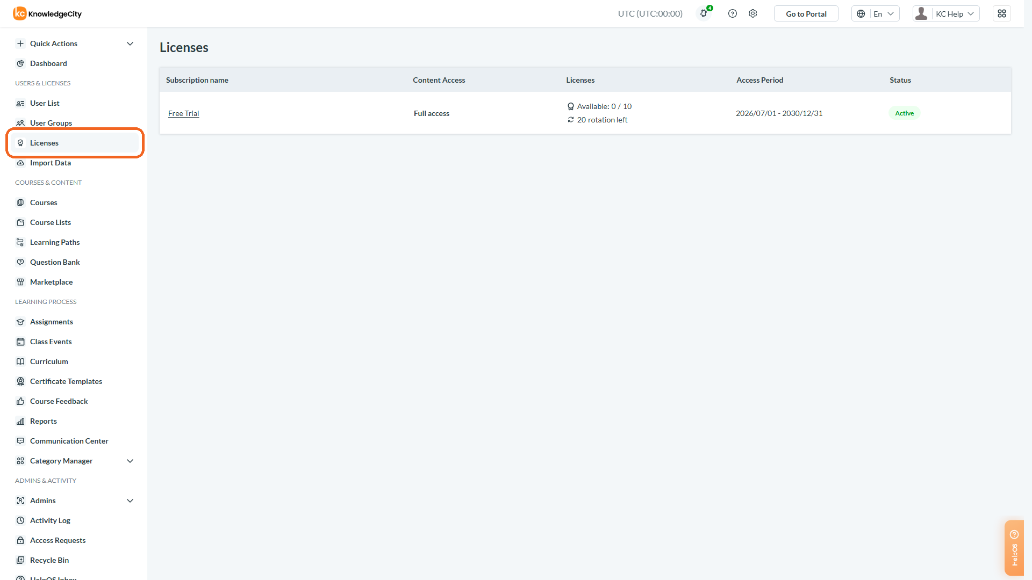The height and width of the screenshot is (580, 1032).
Task: Open the En language dropdown
Action: 875,13
